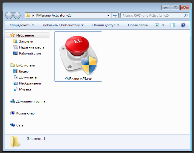Click the Back navigation arrow button

pos(9,15)
